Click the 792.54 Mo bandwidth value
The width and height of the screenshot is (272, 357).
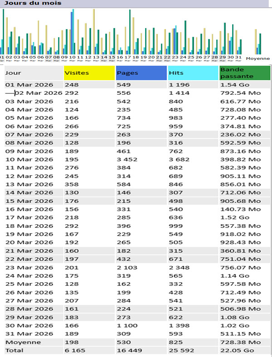click(241, 93)
